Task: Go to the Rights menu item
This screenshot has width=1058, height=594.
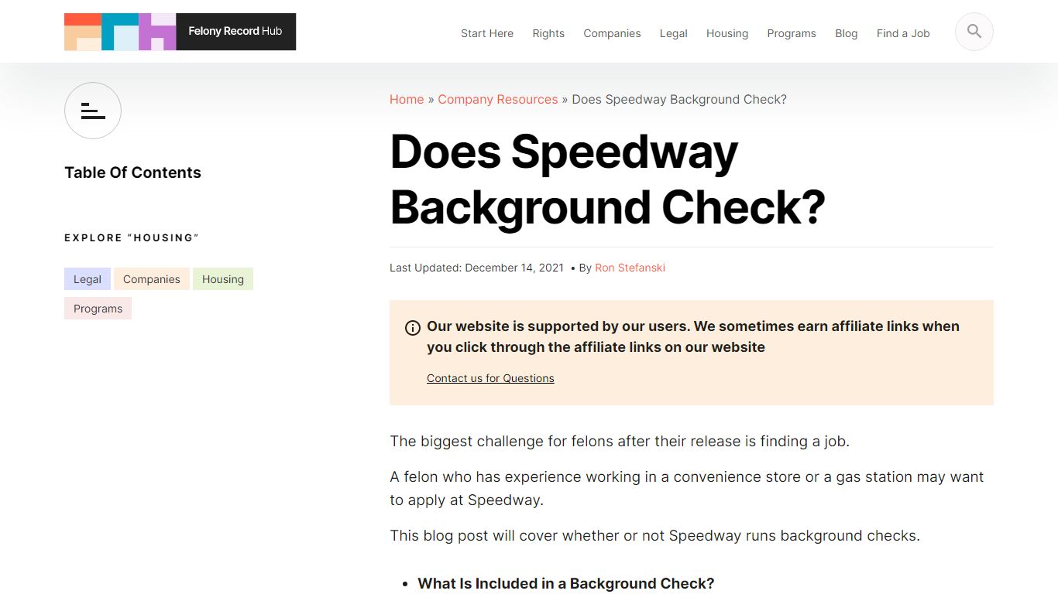Action: [x=548, y=33]
